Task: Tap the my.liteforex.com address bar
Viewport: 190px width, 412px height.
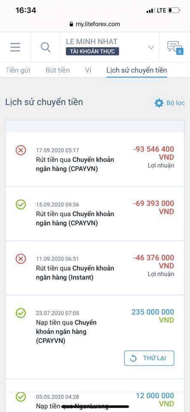Action: pyautogui.click(x=95, y=24)
